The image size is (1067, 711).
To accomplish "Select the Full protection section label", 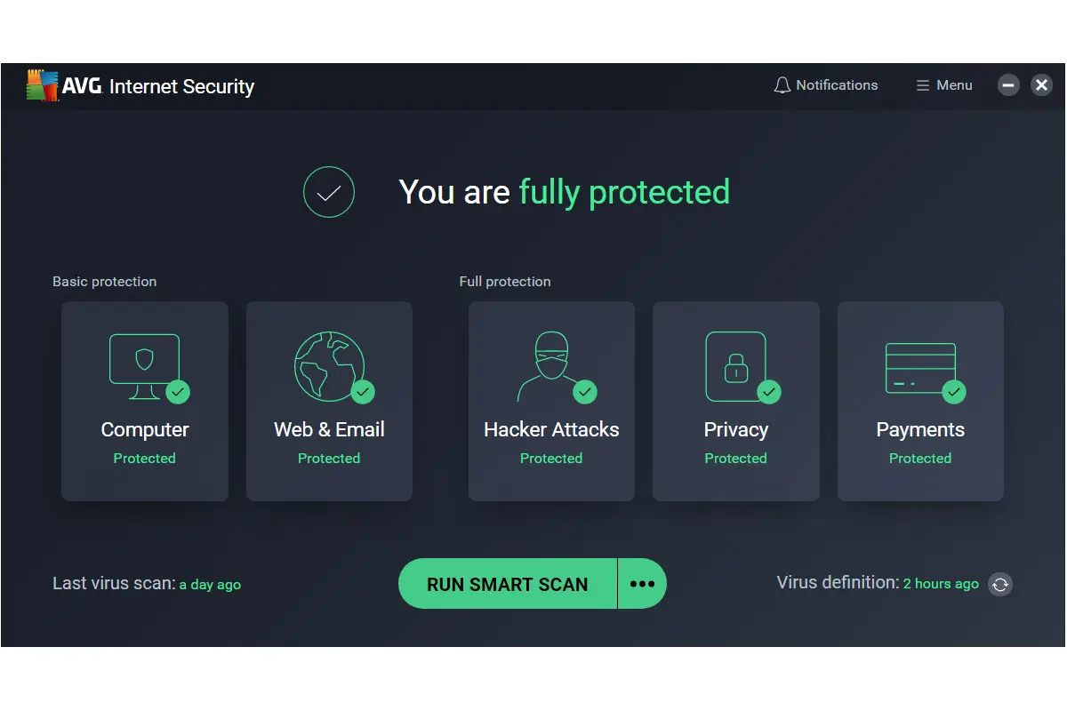I will coord(505,281).
